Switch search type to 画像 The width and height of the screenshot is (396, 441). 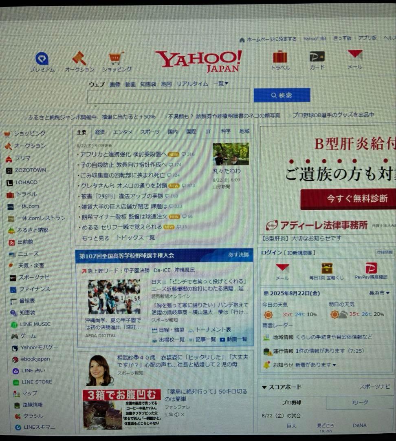(115, 84)
